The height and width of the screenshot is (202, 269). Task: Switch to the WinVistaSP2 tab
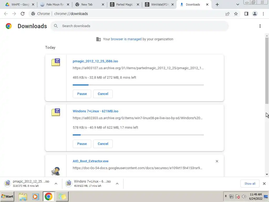tap(159, 4)
